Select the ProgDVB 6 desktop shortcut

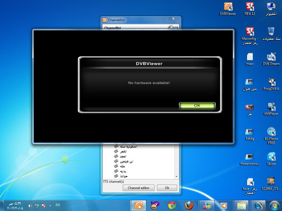(x=271, y=84)
